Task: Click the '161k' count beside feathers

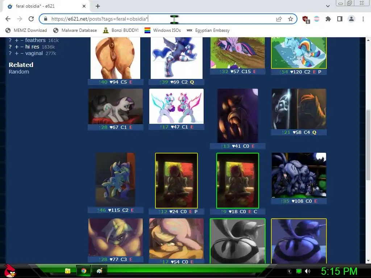Action: coord(54,41)
